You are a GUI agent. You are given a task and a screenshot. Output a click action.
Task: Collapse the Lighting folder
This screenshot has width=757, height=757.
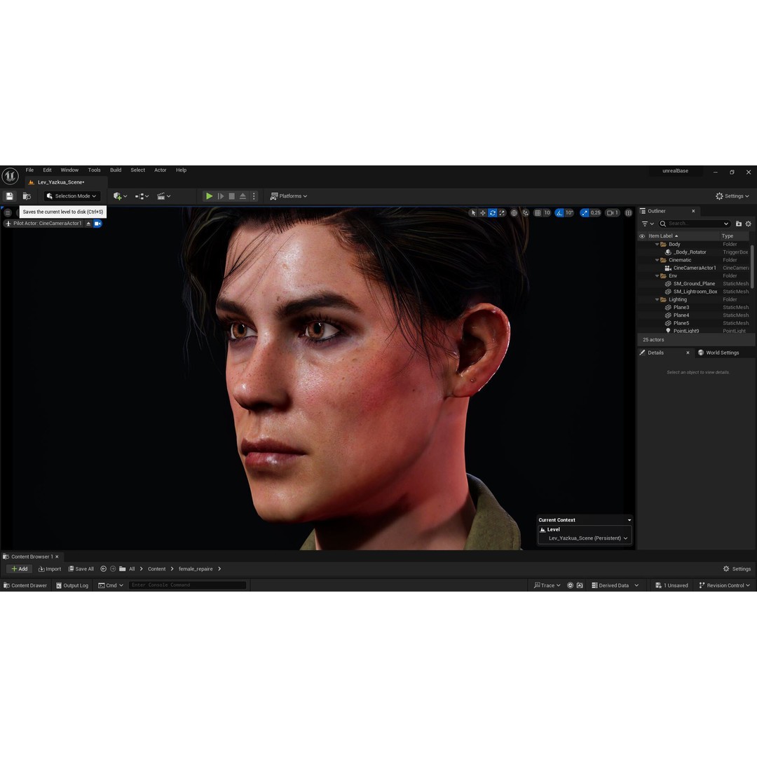click(657, 300)
